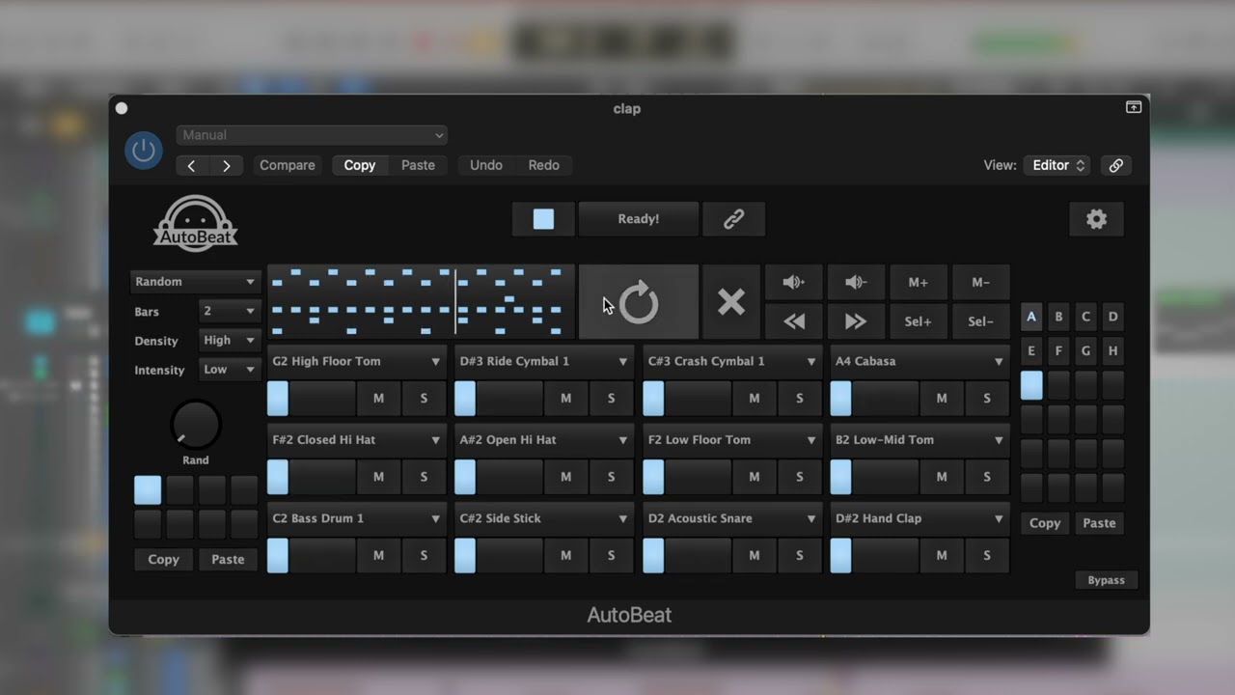Select pattern bank B
1235x695 pixels.
tap(1058, 317)
